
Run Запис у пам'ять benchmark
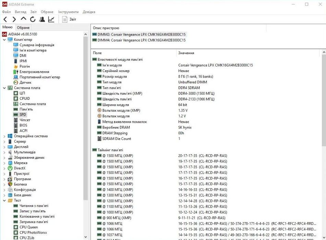coord(32,211)
